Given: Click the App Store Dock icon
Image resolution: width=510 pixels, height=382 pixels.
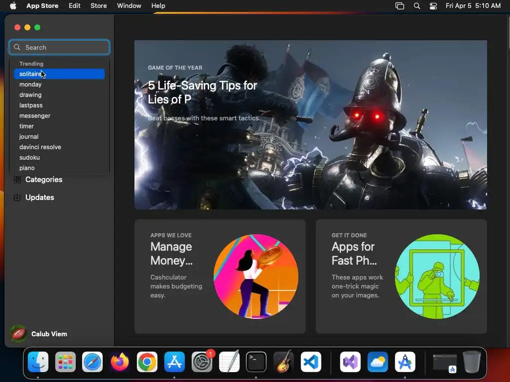Looking at the screenshot, I should (174, 362).
